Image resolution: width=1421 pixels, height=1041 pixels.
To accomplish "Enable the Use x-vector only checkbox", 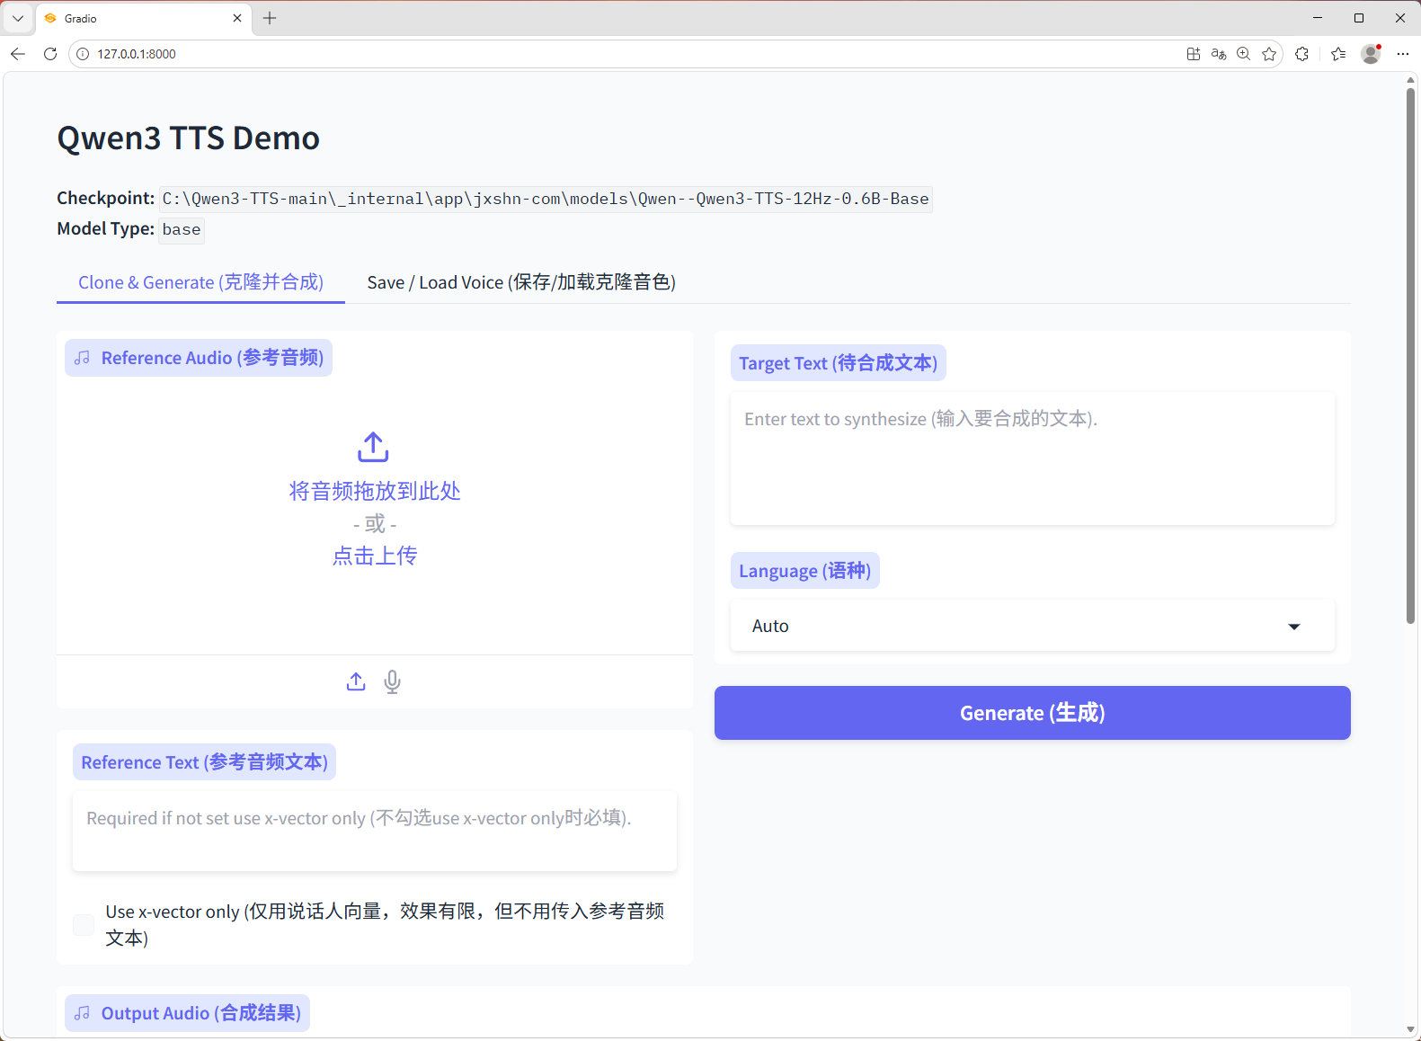I will 84,925.
